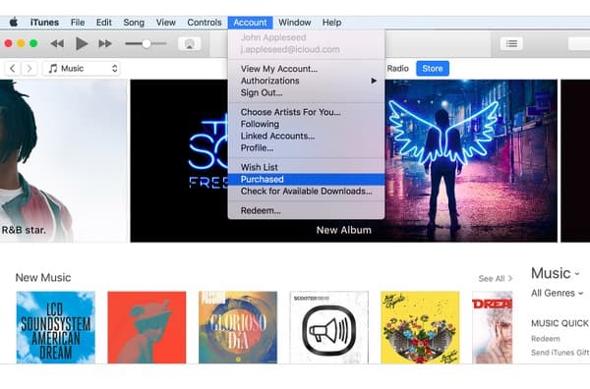
Task: Open the R&B star banner
Action: coord(63,161)
